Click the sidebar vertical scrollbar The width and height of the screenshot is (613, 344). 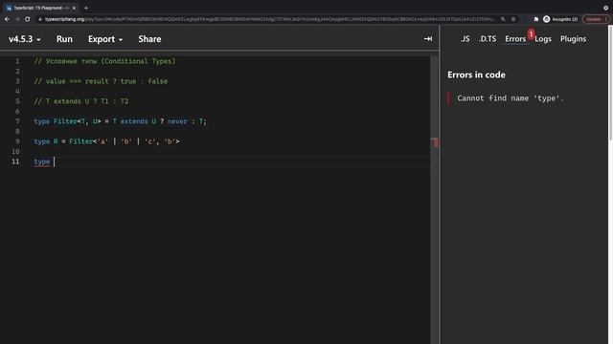[610, 82]
